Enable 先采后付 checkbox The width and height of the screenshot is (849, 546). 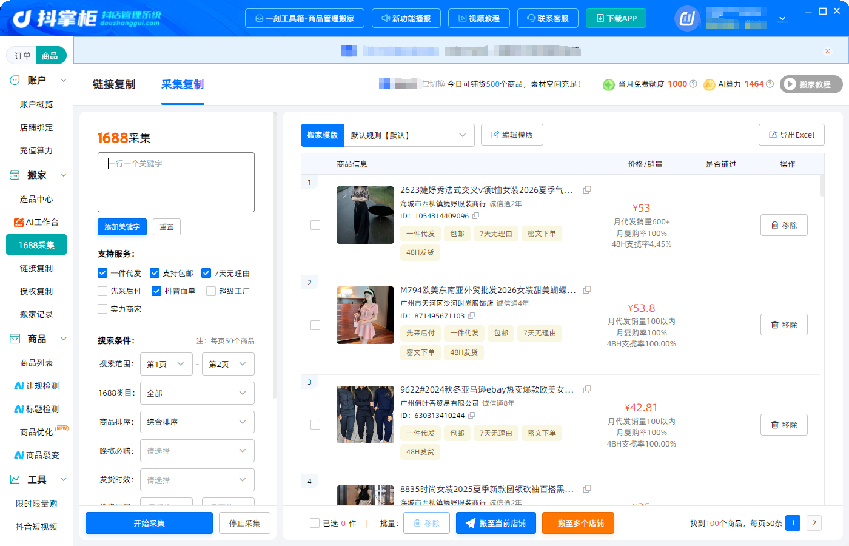(102, 291)
